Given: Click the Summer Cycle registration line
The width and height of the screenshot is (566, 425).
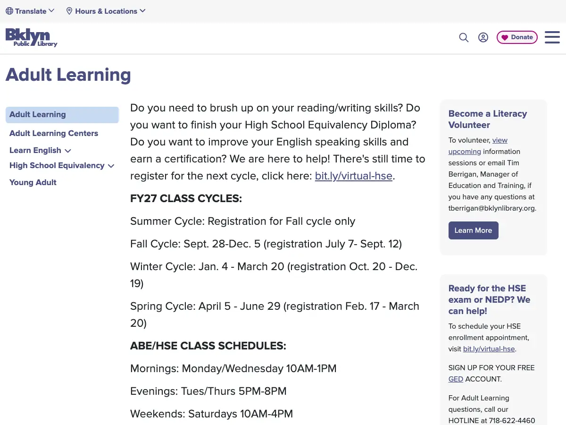Looking at the screenshot, I should click(242, 221).
